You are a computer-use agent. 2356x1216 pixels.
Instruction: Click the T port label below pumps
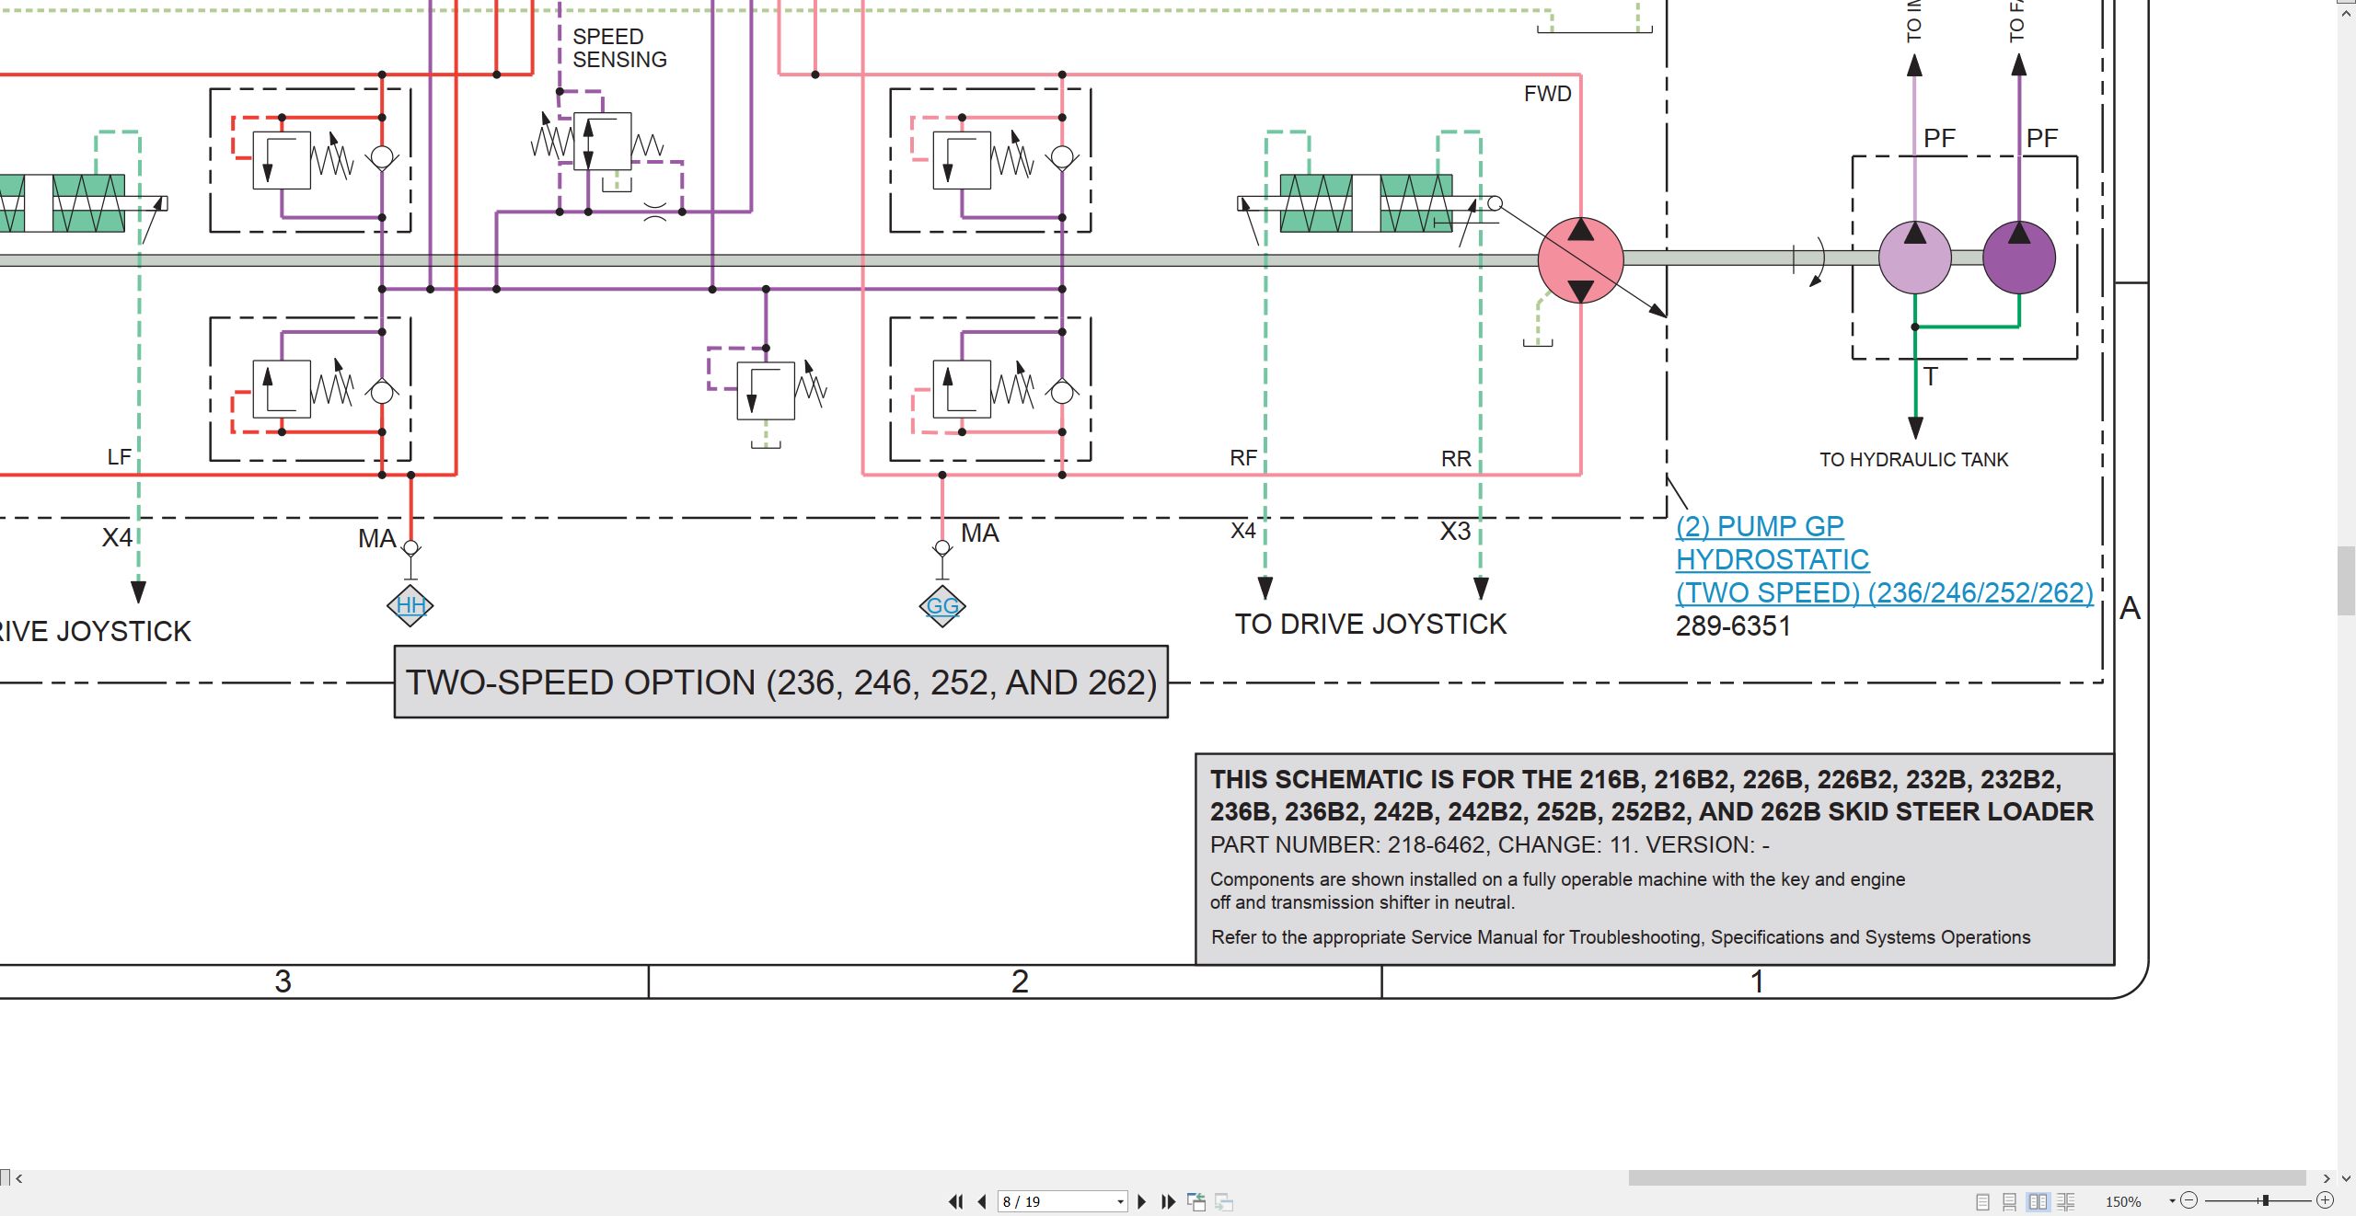[1931, 376]
